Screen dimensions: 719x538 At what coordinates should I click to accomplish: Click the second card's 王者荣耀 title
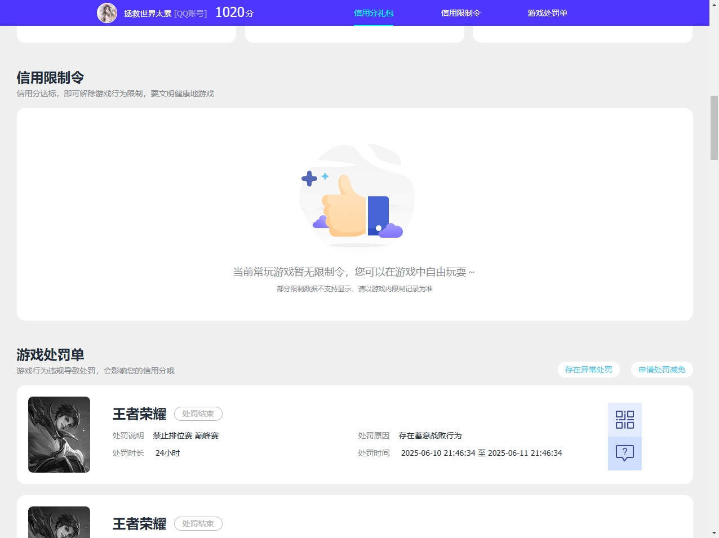(x=139, y=524)
